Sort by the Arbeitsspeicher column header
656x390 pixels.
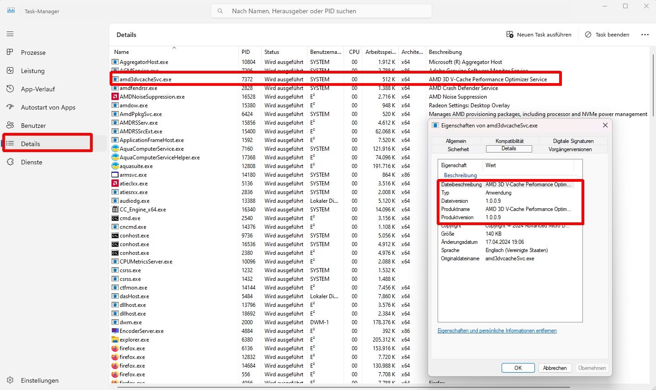pyautogui.click(x=381, y=52)
